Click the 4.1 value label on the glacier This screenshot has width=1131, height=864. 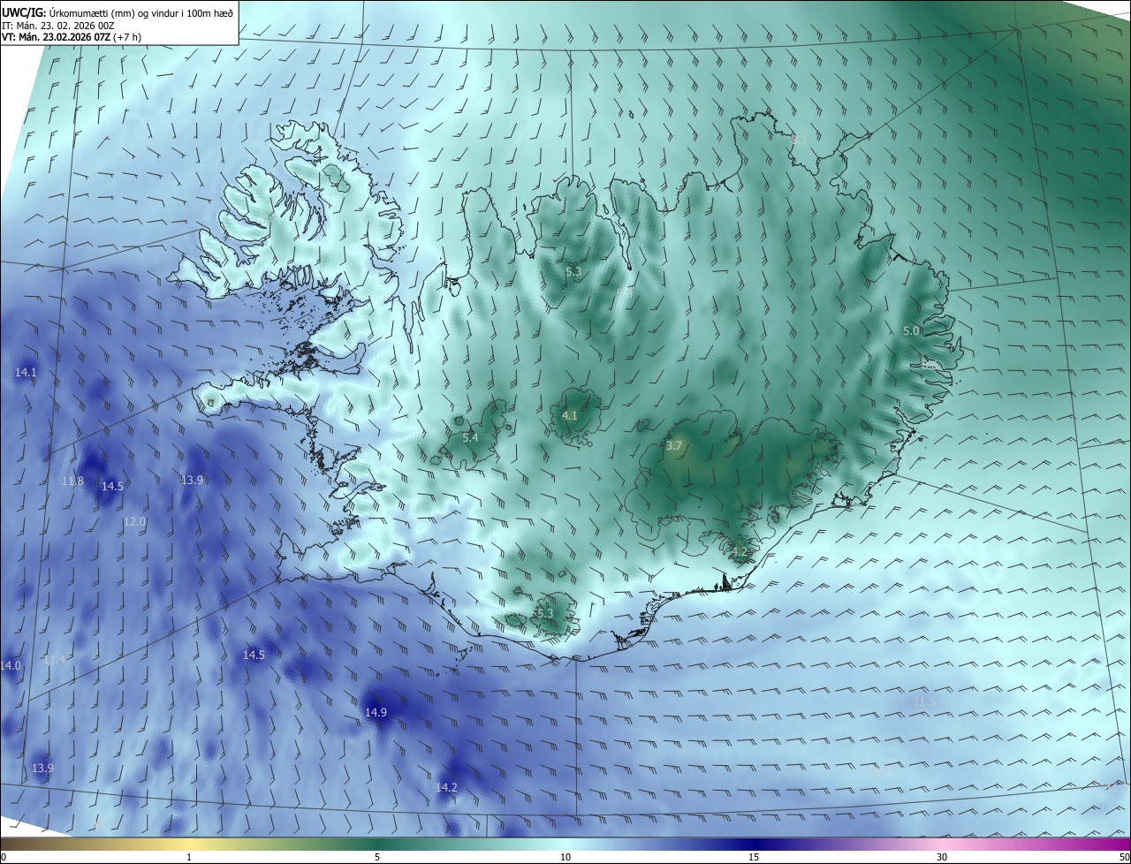point(570,415)
